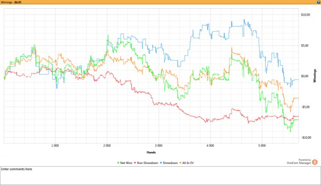Click the help icon in the orange header
Screen dimensions: 321x185
click(319, 2)
